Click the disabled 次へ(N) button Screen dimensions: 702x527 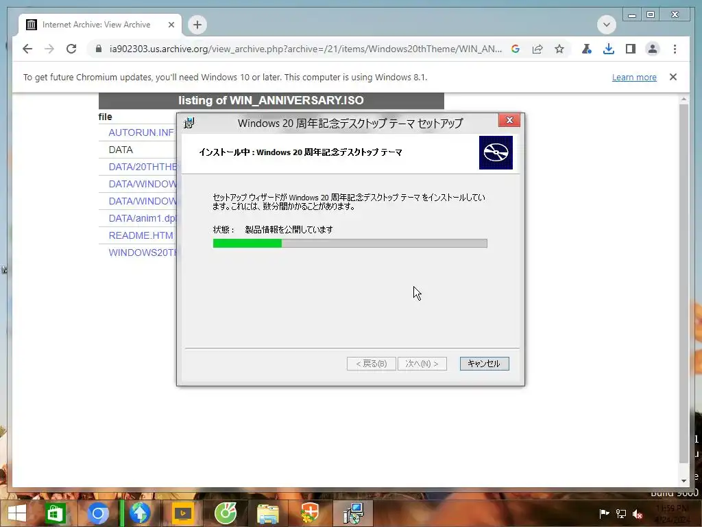[x=422, y=364]
